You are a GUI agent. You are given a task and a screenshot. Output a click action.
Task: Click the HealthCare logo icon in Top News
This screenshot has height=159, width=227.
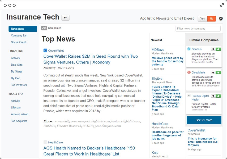(45, 142)
